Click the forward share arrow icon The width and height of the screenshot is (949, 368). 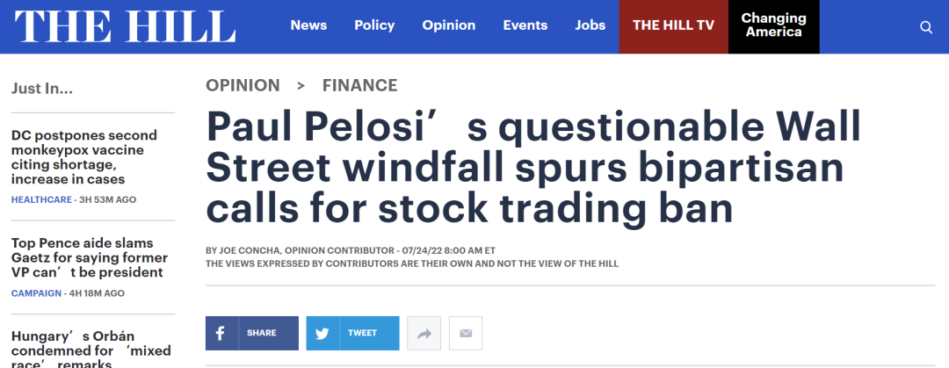(424, 334)
